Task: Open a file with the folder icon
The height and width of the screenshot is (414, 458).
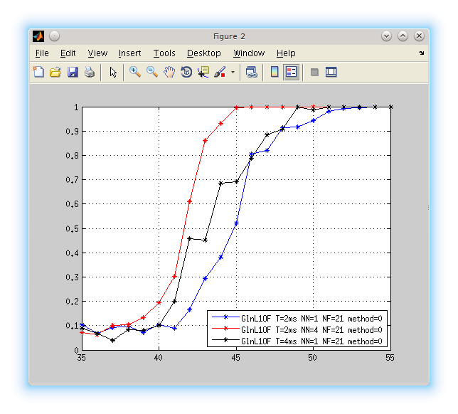Action: (x=55, y=72)
